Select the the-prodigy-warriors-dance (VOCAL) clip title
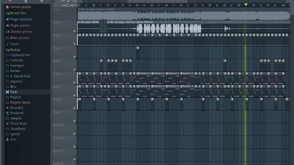This screenshot has width=294, height=165. 131,22
